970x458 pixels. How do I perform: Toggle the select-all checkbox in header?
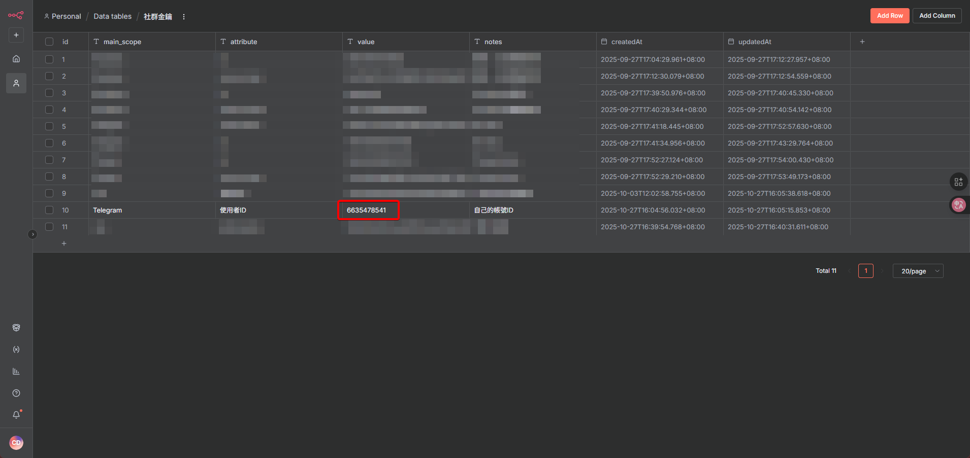(49, 42)
